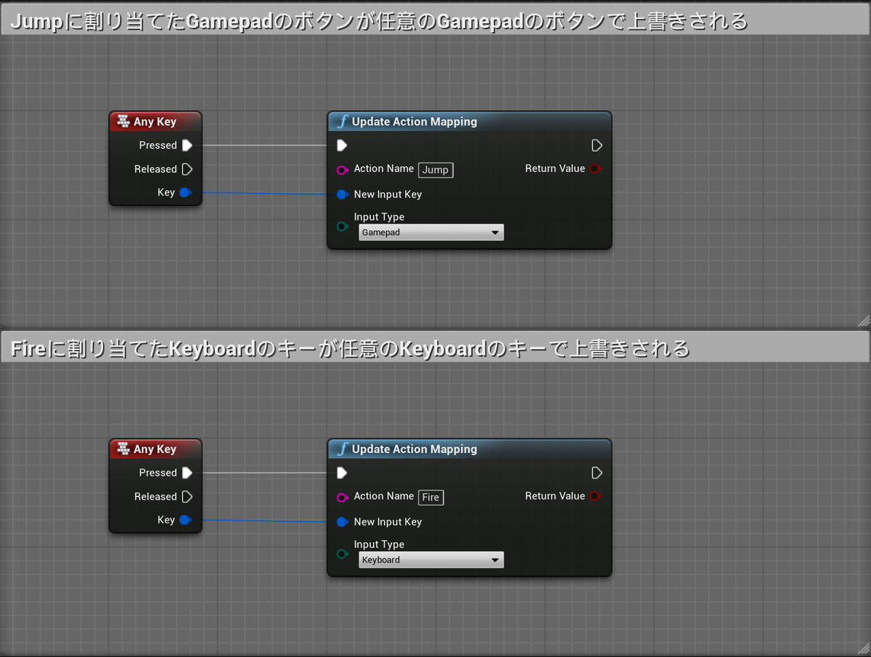Viewport: 871px width, 657px height.
Task: Select the Update Action Mapping title of the Jump node
Action: [x=414, y=122]
